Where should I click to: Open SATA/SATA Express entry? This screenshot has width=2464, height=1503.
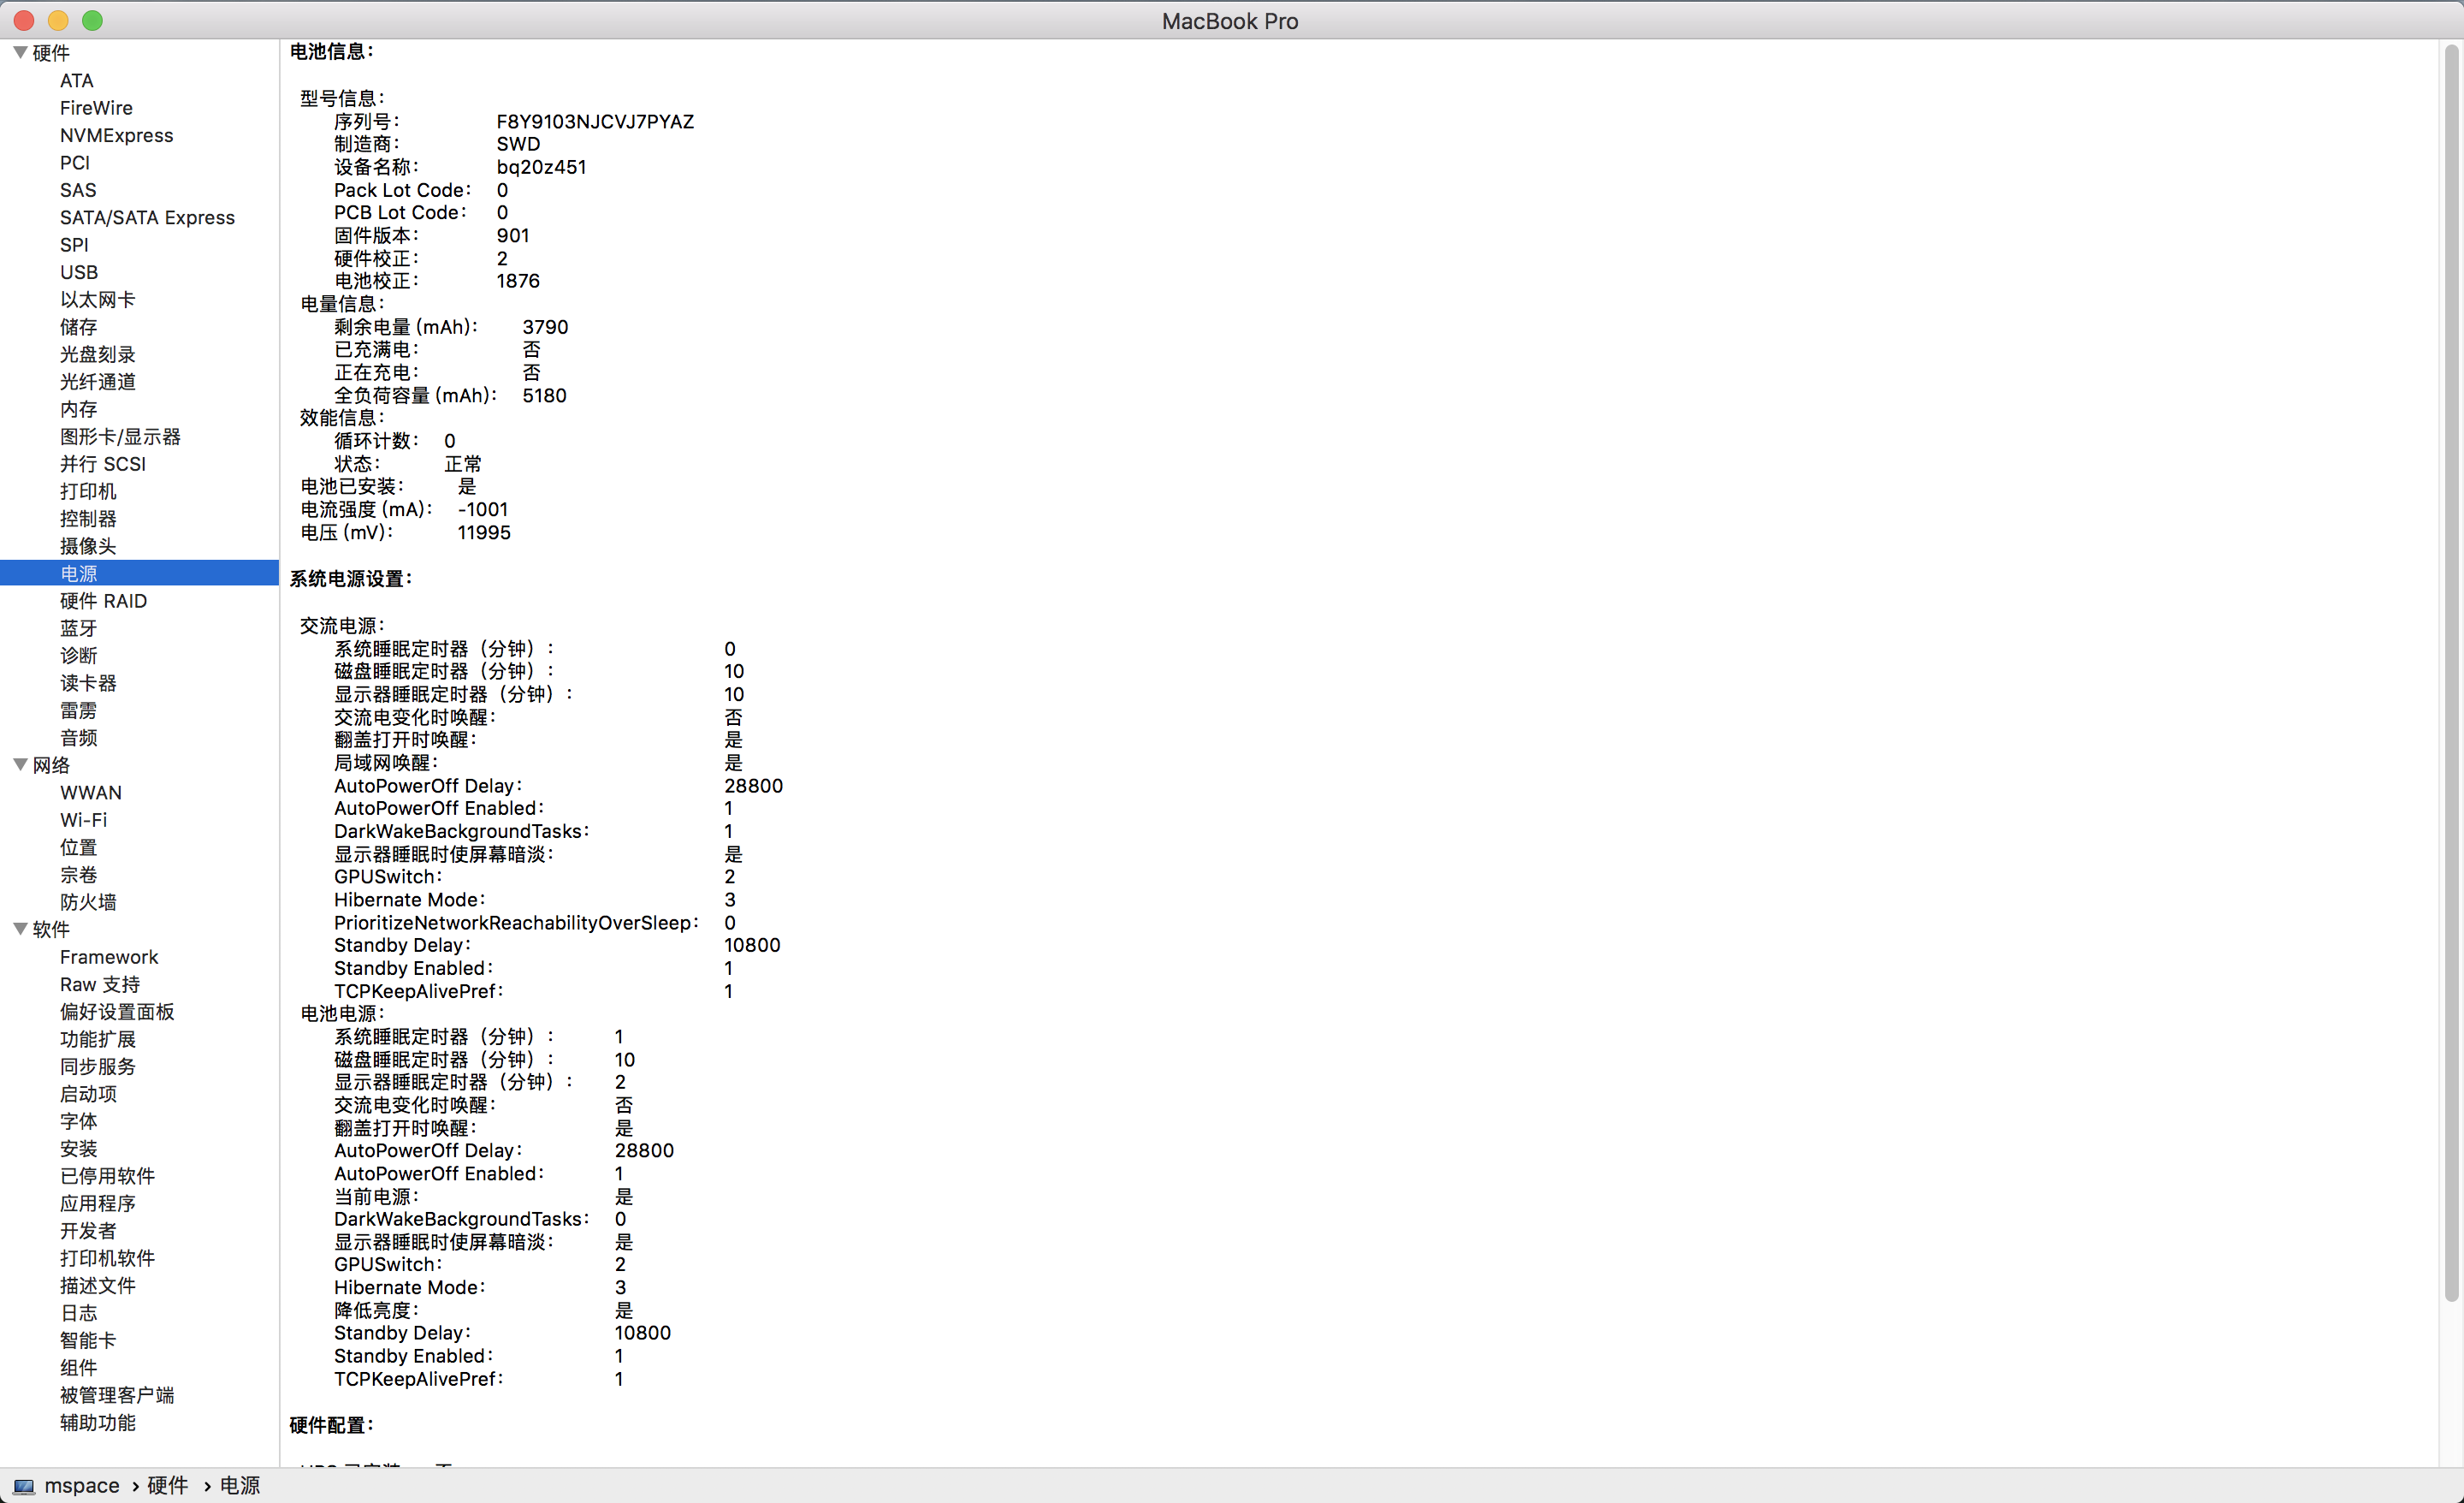(x=147, y=217)
